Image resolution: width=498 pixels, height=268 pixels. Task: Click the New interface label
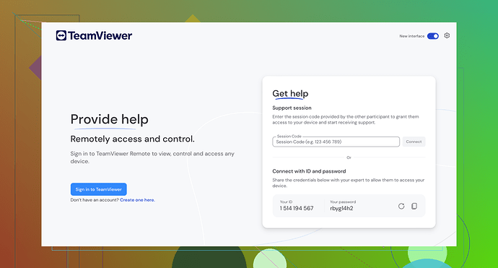pos(411,36)
